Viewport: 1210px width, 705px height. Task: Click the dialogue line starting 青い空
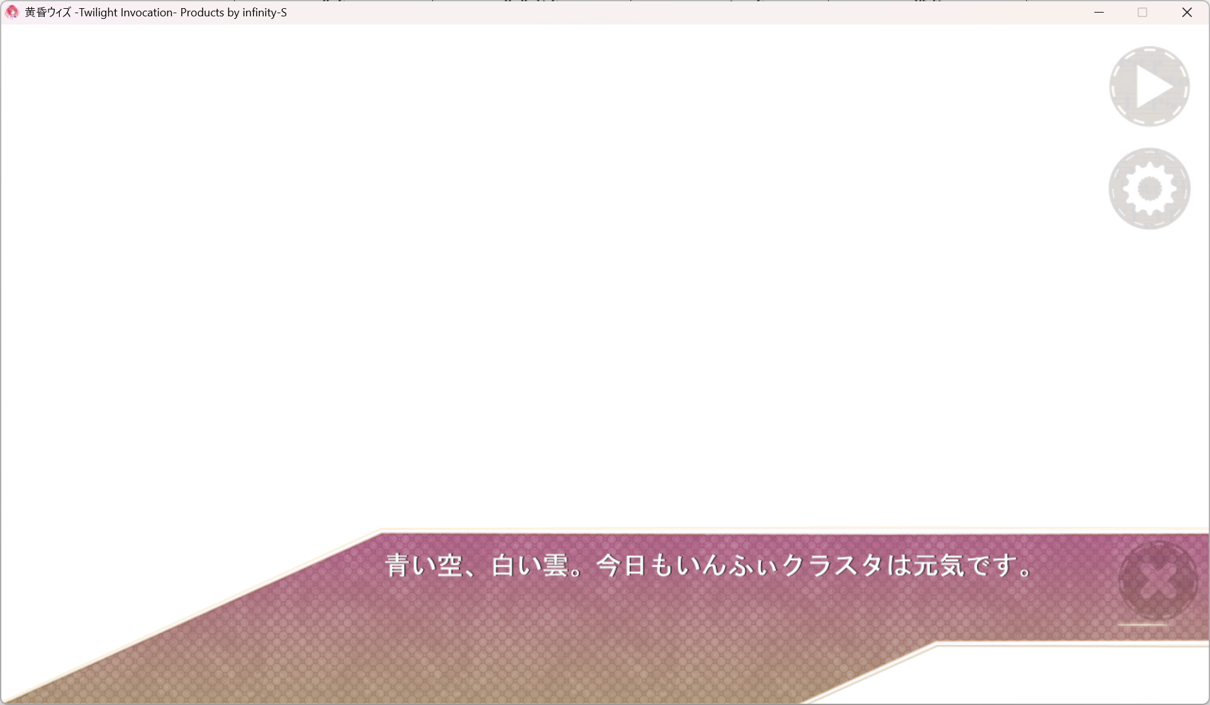tap(708, 565)
